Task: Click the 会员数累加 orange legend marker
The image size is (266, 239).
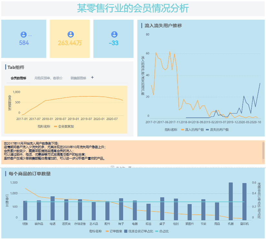Action: (x=56, y=126)
